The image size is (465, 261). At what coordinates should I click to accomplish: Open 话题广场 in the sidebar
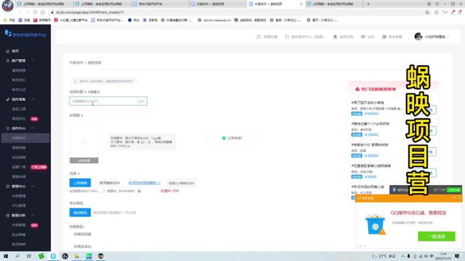tap(19, 167)
